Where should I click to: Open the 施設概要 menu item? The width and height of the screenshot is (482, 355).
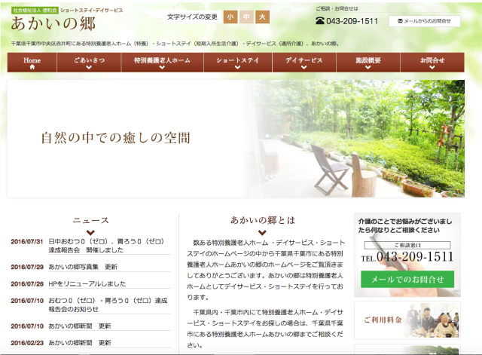point(368,63)
